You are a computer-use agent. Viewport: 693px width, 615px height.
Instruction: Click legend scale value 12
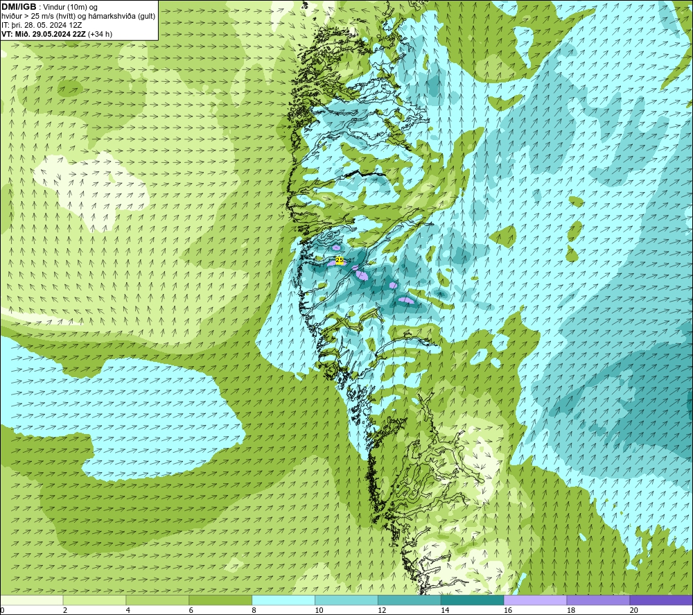[x=382, y=610]
